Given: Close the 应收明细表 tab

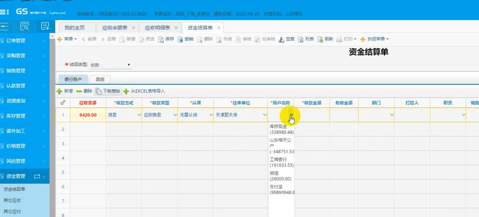Looking at the screenshot, I should tap(176, 28).
